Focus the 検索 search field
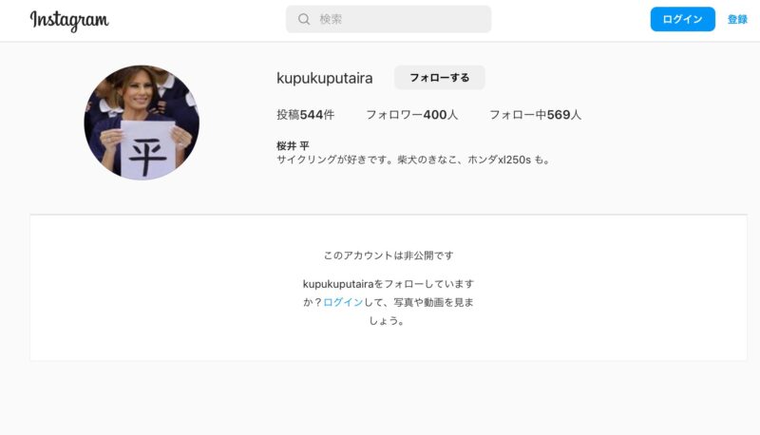Viewport: 760px width, 435px height. click(389, 19)
